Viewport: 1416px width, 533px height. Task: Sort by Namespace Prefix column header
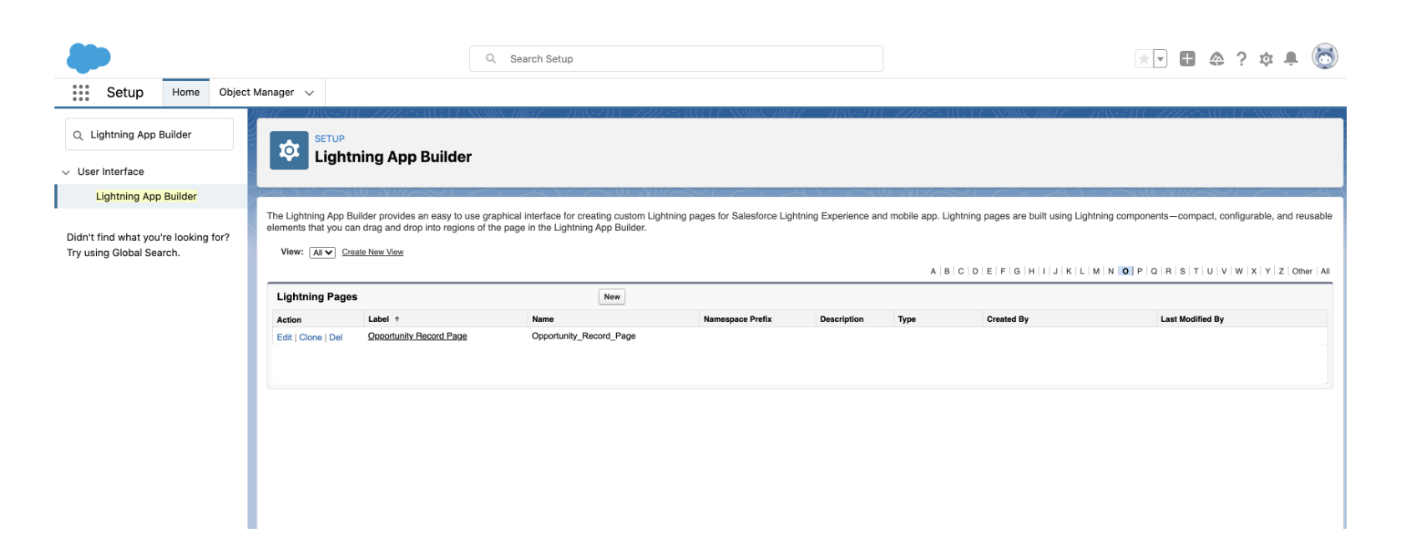tap(737, 319)
